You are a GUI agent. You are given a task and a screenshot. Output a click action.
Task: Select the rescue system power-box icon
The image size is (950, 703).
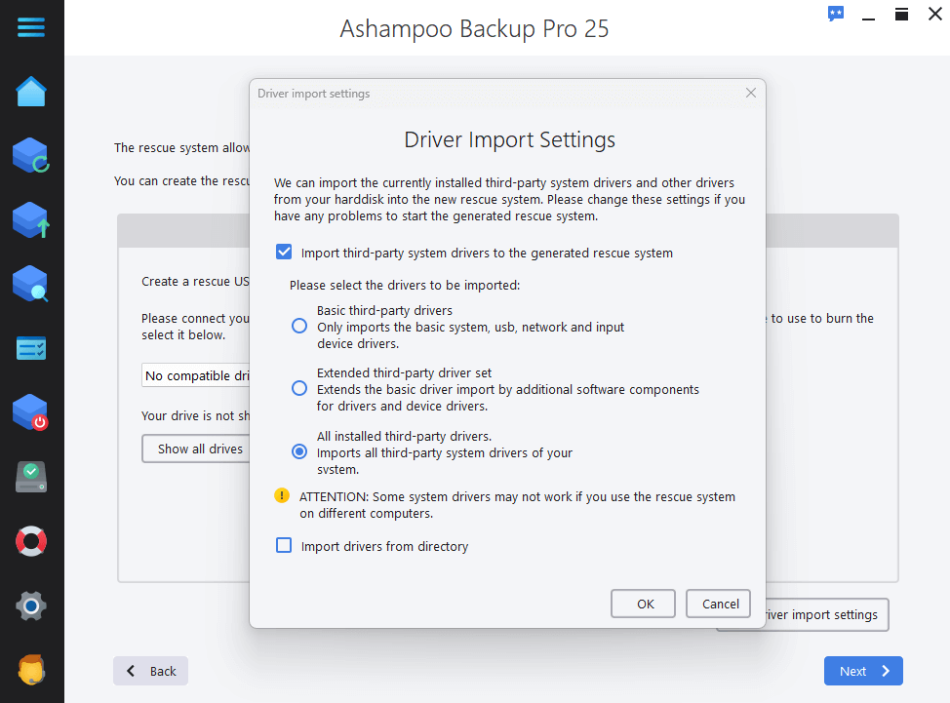click(31, 412)
